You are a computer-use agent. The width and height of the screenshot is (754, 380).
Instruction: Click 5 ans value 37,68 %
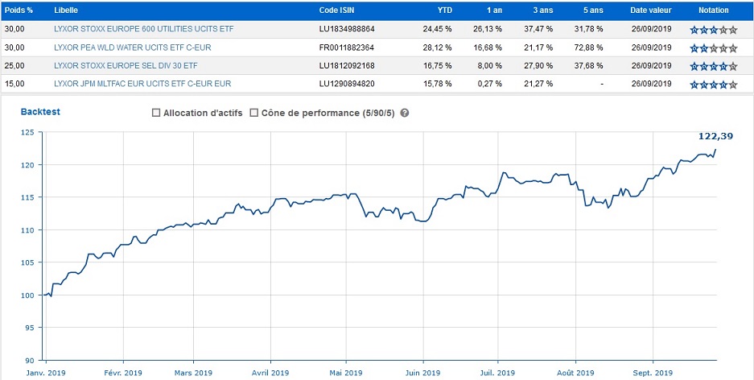coord(588,65)
